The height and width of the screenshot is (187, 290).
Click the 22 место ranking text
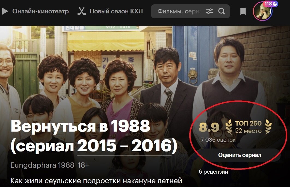click(248, 131)
